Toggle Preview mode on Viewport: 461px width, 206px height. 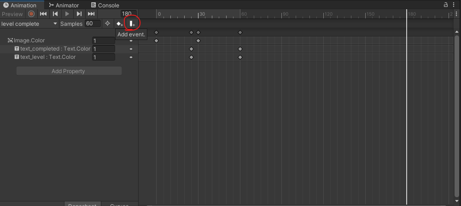pos(12,14)
